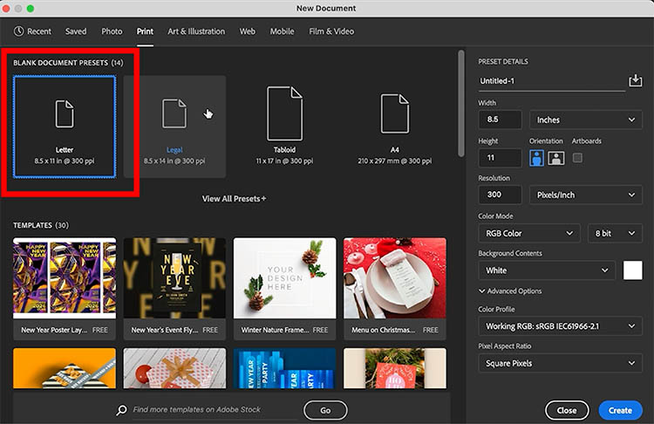Viewport: 654px width, 424px height.
Task: Enable the Artboards checkbox
Action: [x=577, y=158]
